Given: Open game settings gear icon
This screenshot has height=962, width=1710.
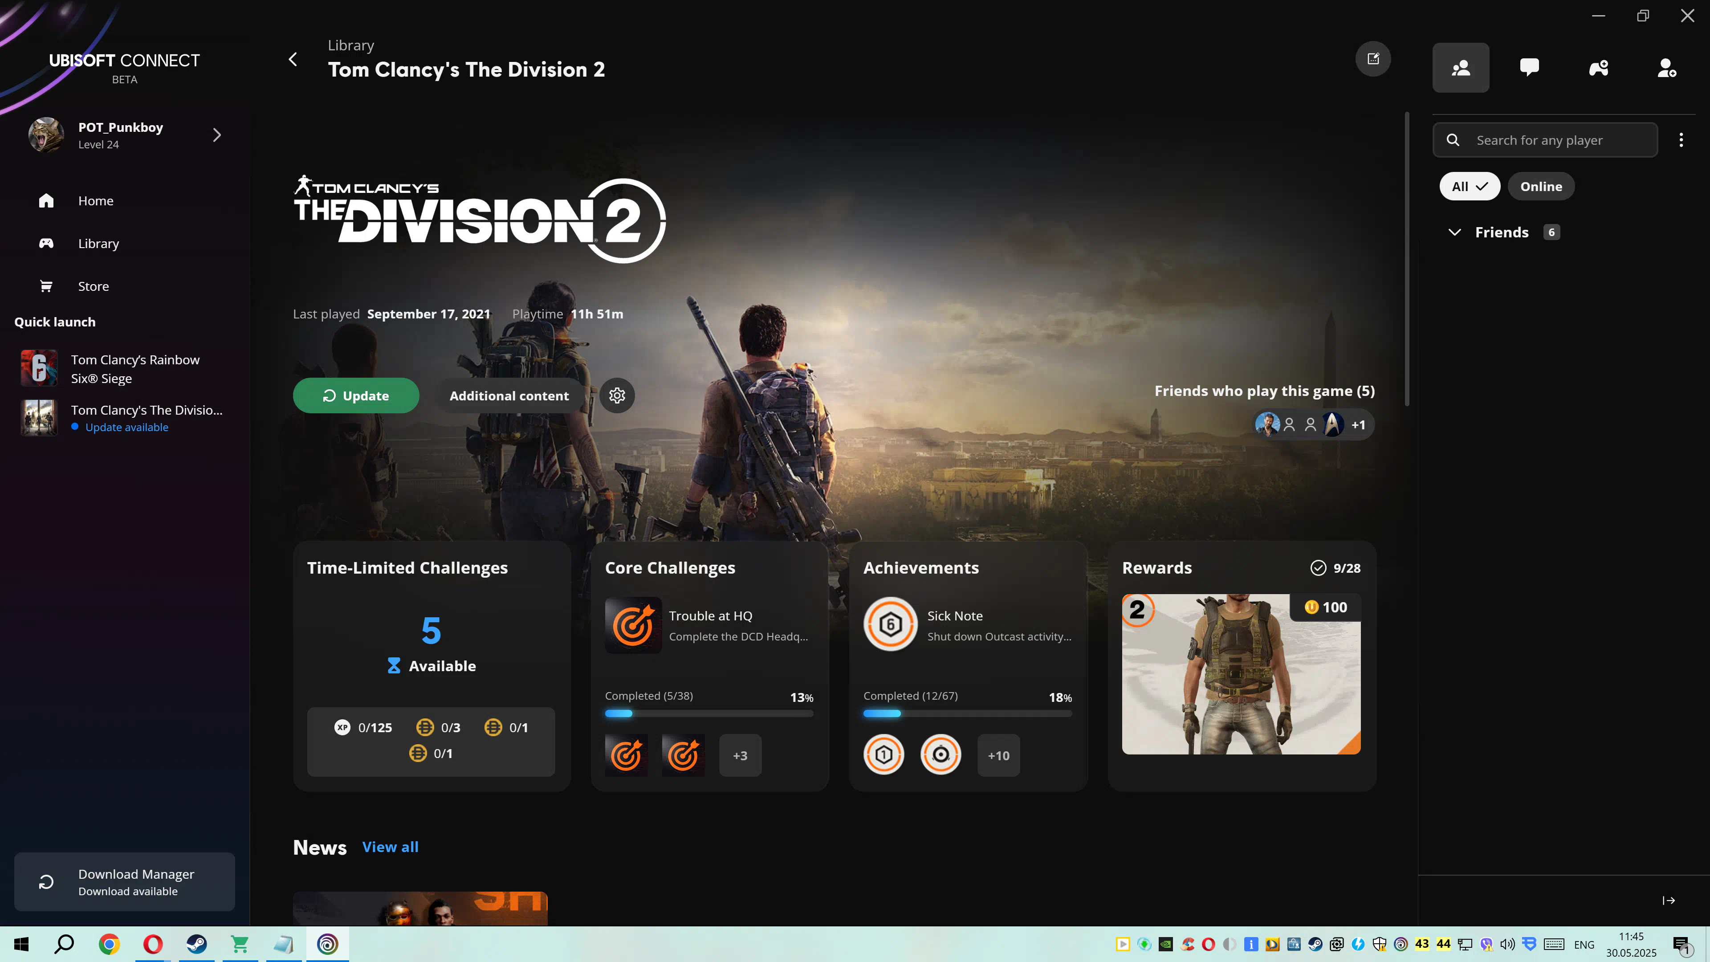Looking at the screenshot, I should tap(617, 395).
